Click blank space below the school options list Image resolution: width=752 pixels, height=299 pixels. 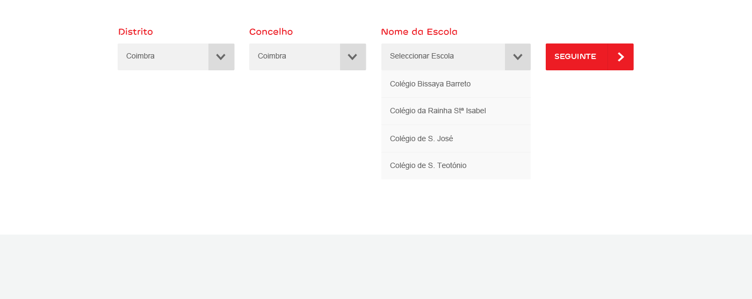(x=456, y=207)
